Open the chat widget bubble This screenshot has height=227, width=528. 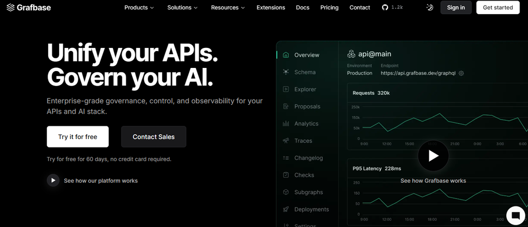coord(514,215)
